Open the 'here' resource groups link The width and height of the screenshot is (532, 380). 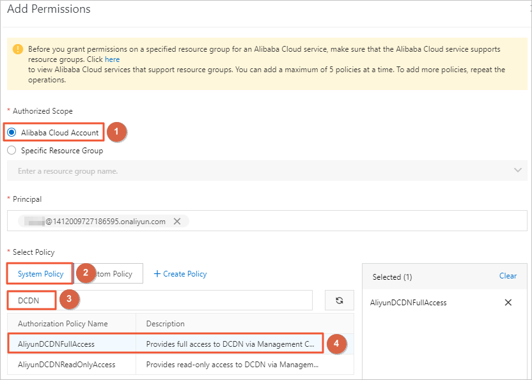[x=113, y=59]
